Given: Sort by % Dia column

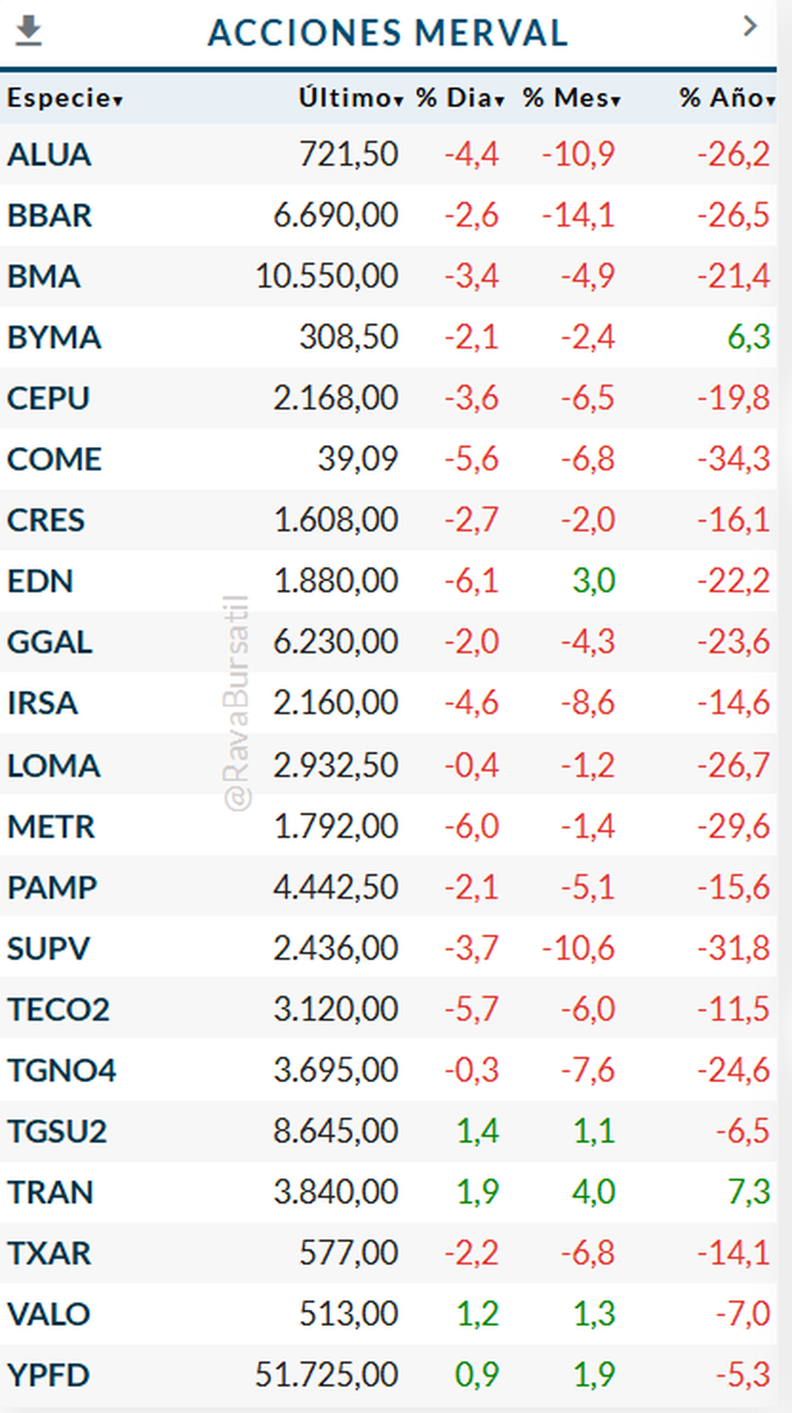Looking at the screenshot, I should click(x=460, y=98).
